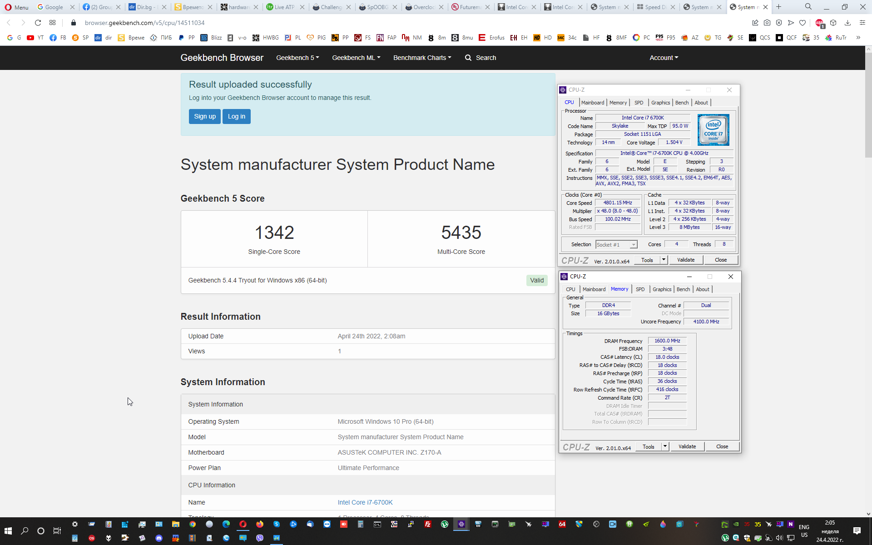This screenshot has width=872, height=545.
Task: Switch to Memory tab in top CPU-Z window
Action: [618, 103]
